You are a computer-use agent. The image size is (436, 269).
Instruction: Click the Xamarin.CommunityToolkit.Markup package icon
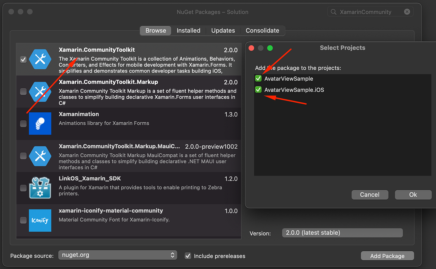click(x=40, y=91)
